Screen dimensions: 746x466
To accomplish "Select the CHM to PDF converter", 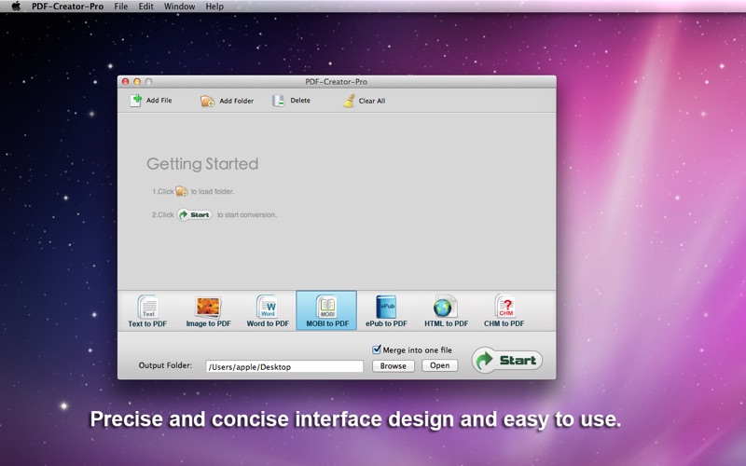I will 504,311.
